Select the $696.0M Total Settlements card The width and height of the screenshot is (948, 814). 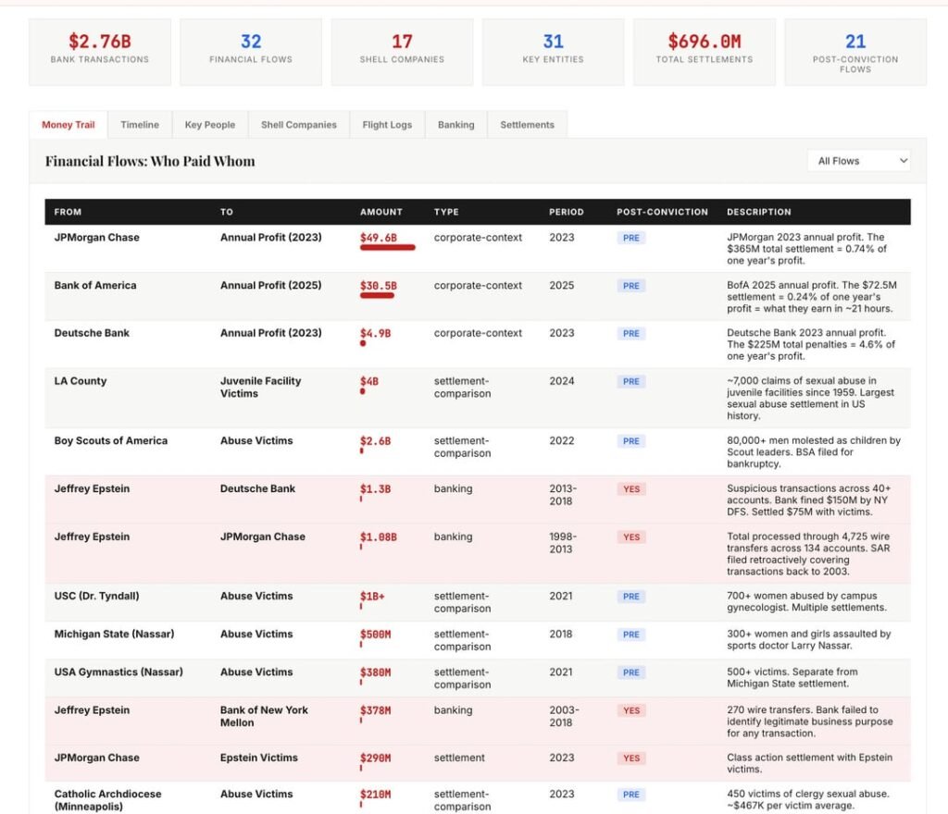(x=705, y=52)
